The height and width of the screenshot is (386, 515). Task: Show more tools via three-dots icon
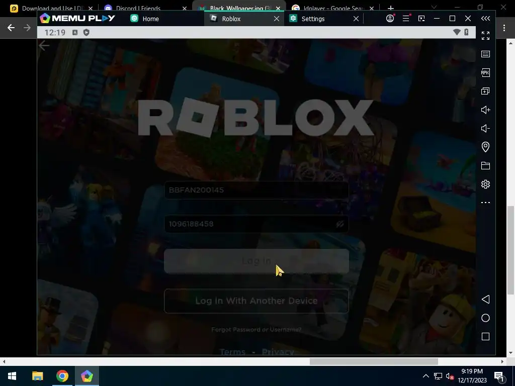click(x=485, y=203)
